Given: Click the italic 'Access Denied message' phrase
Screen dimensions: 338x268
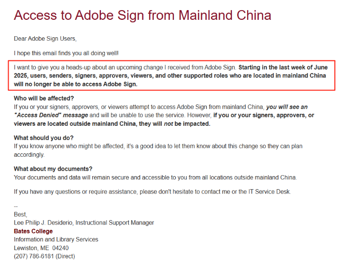Looking at the screenshot, I should pos(51,115).
